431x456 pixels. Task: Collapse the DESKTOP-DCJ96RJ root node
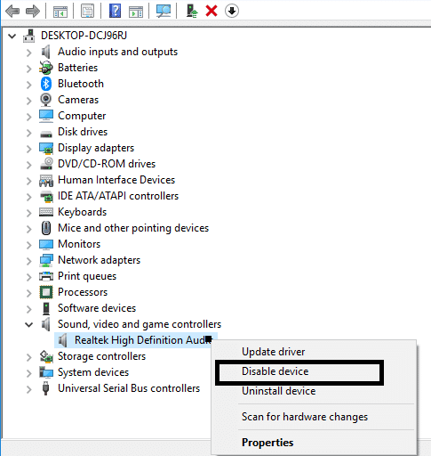point(12,37)
